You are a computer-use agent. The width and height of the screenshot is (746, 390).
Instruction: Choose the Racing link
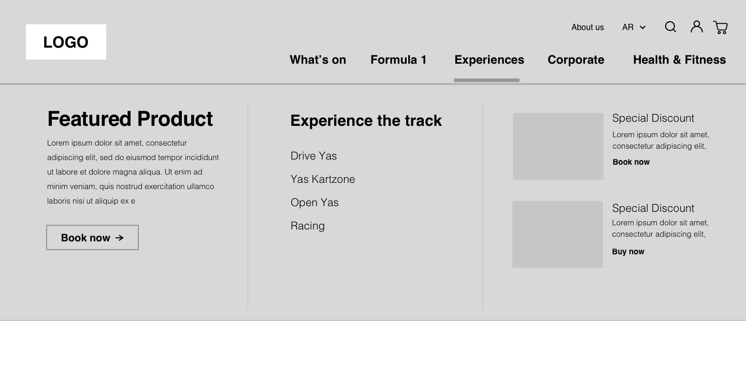(308, 226)
